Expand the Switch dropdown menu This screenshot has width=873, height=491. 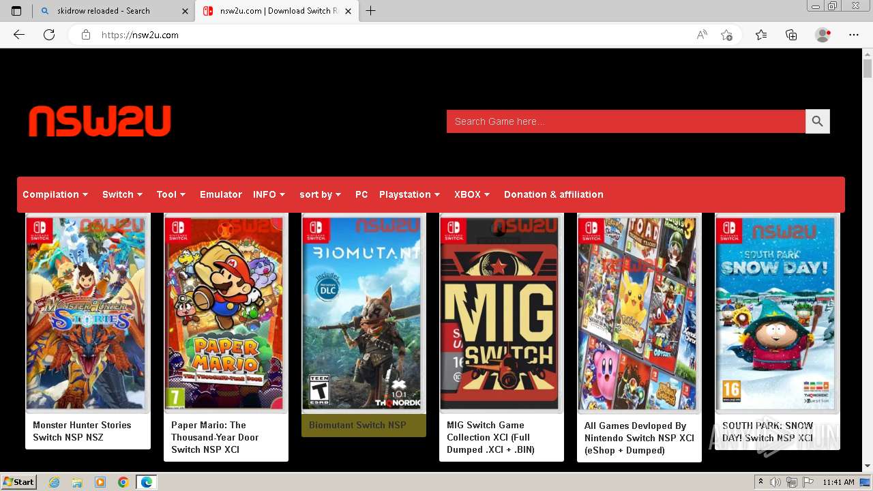123,194
